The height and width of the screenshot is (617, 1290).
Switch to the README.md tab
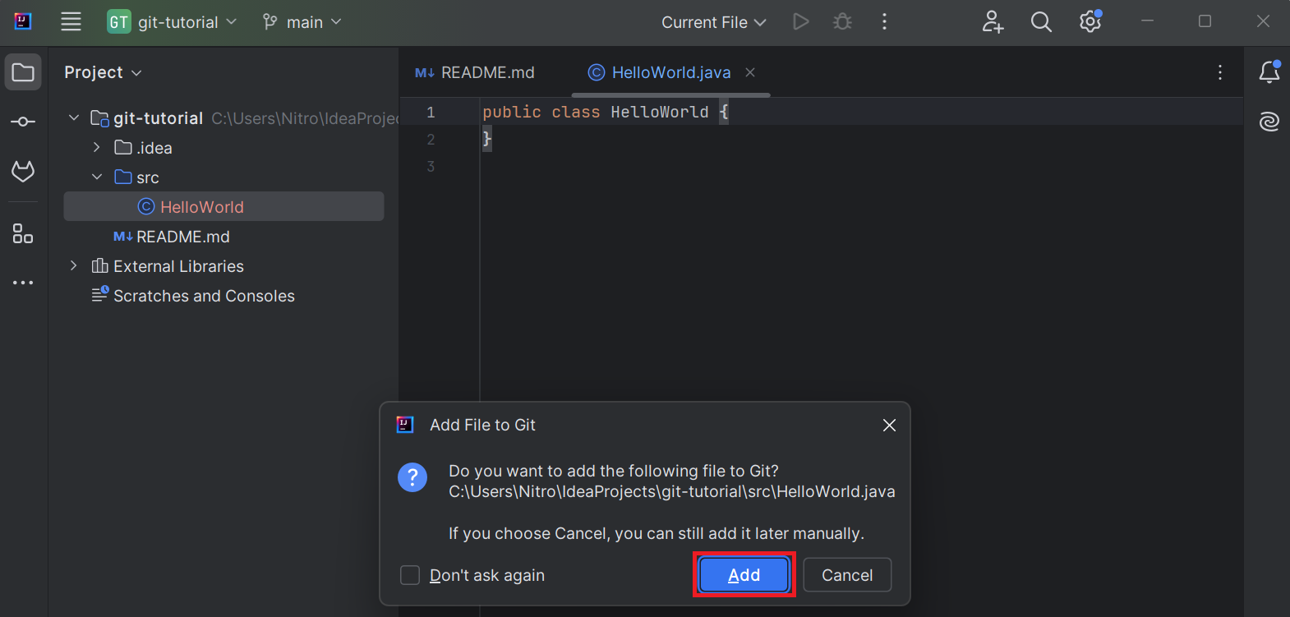pos(476,72)
